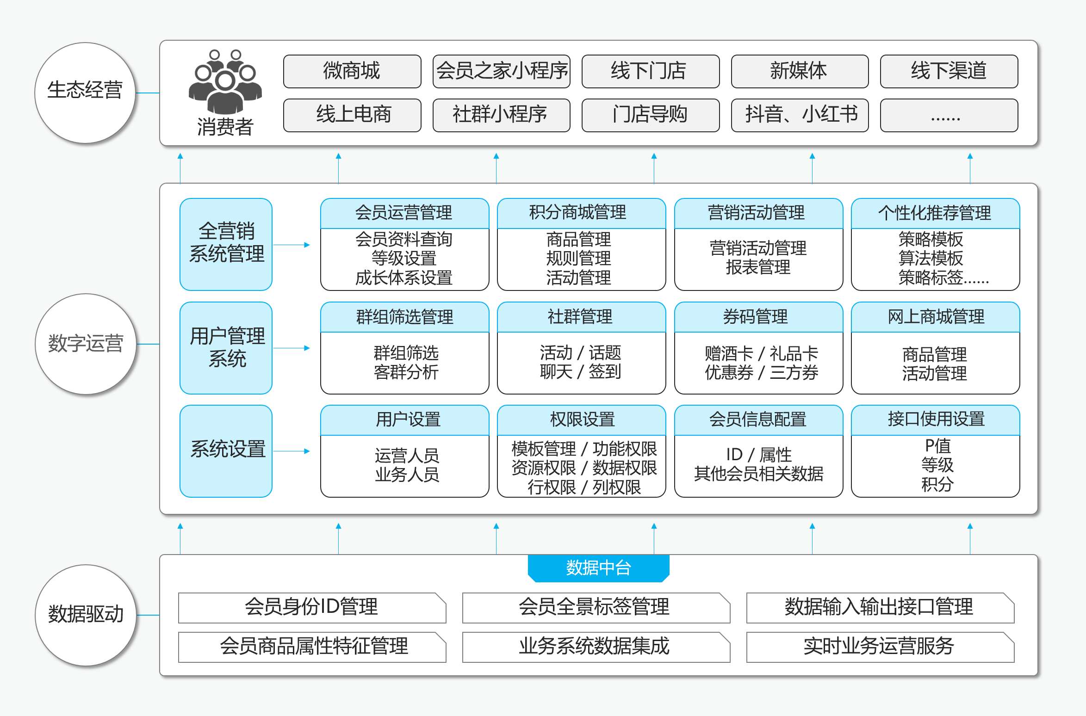
Task: Click the 聊天 / 签到 text
Action: [580, 371]
